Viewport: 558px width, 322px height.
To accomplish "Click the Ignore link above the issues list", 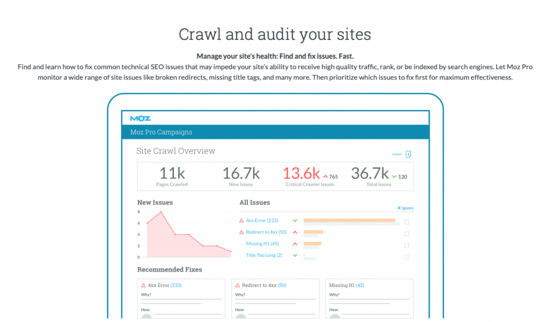I will click(x=405, y=208).
